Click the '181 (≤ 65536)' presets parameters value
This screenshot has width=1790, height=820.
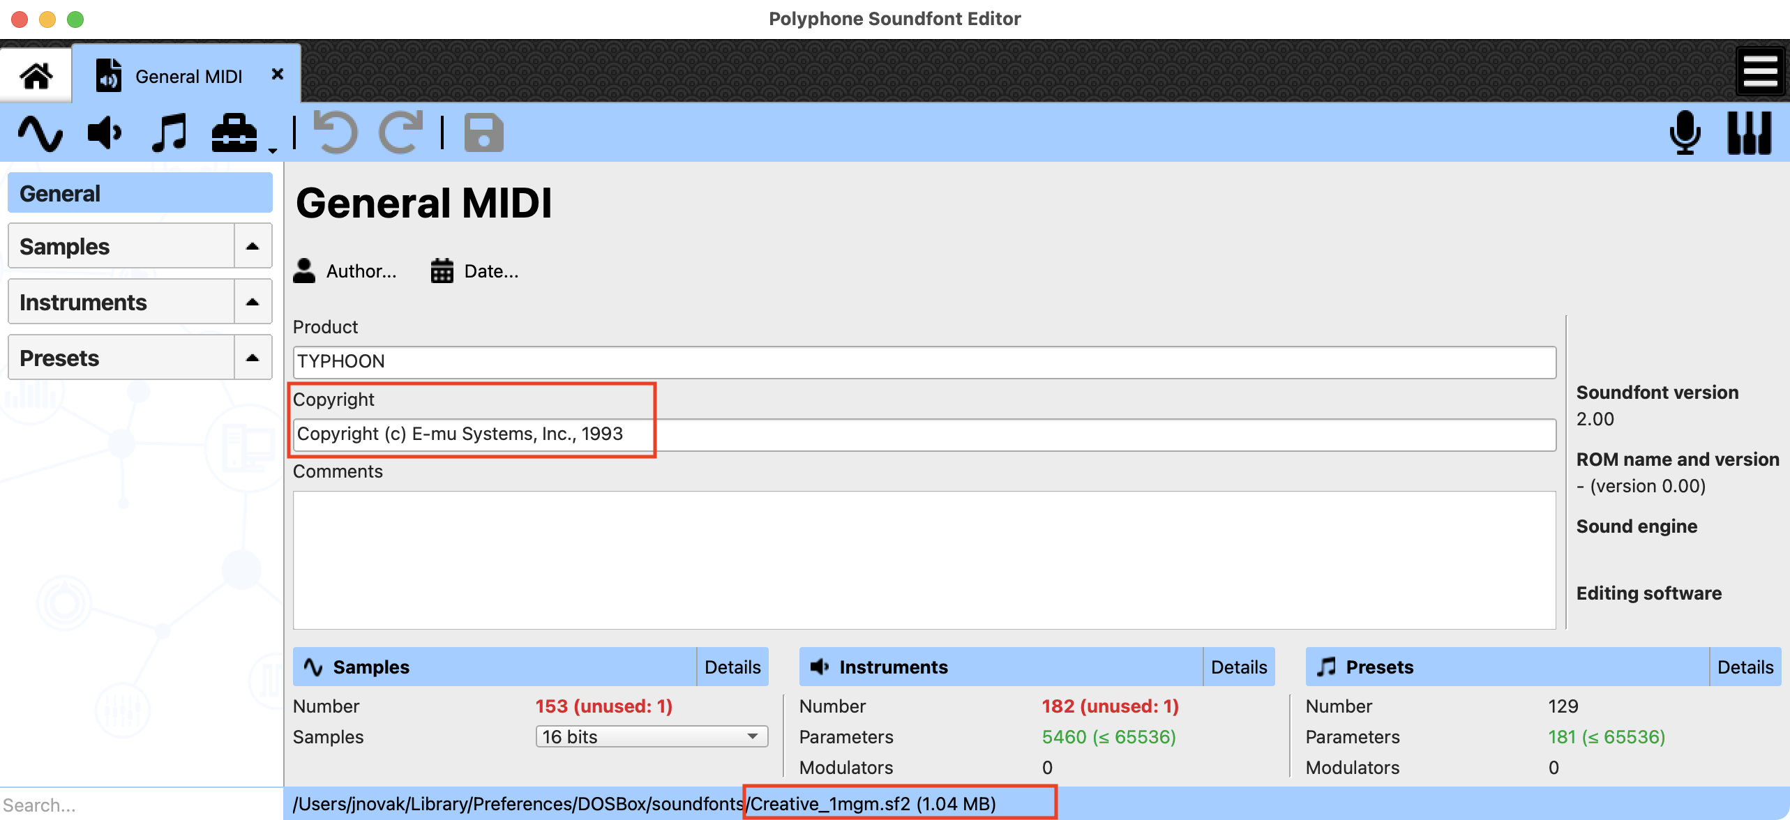pyautogui.click(x=1607, y=737)
